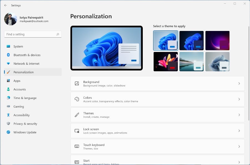
Task: Select the colorful flower dark theme
Action: click(166, 62)
